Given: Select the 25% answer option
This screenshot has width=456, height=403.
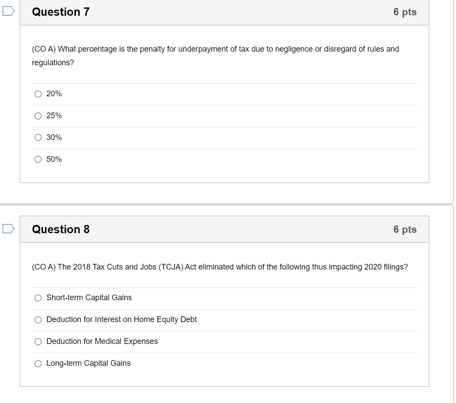Looking at the screenshot, I should coord(38,116).
